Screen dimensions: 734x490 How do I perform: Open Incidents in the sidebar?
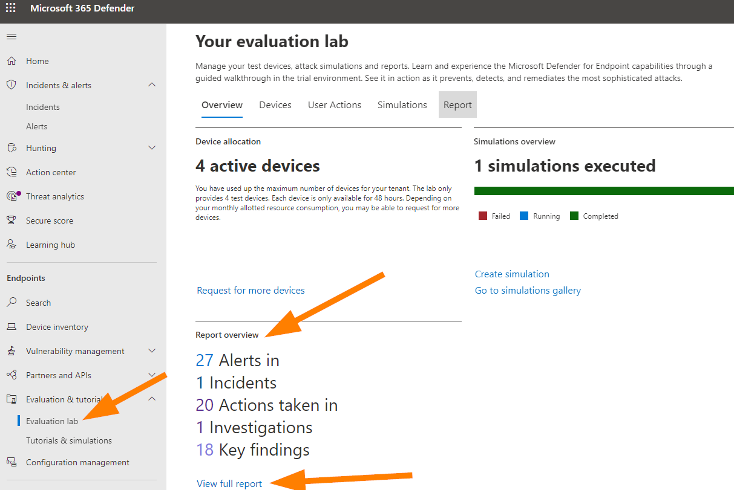coord(43,107)
